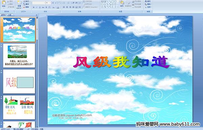Center the paragraph text
This screenshot has height=130, width=203.
67,7
